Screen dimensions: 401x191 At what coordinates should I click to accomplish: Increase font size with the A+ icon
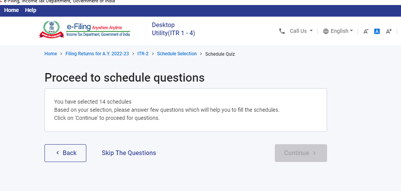click(x=389, y=31)
